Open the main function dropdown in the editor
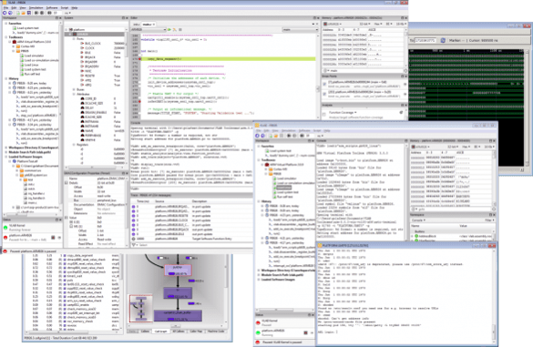 point(300,30)
